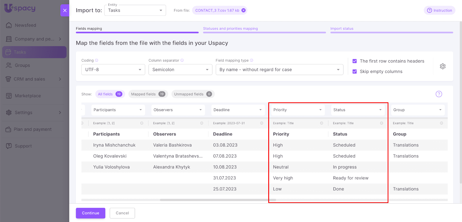Expand the Coding UTF-8 dropdown
Screen dimensions: 462x222
point(113,69)
